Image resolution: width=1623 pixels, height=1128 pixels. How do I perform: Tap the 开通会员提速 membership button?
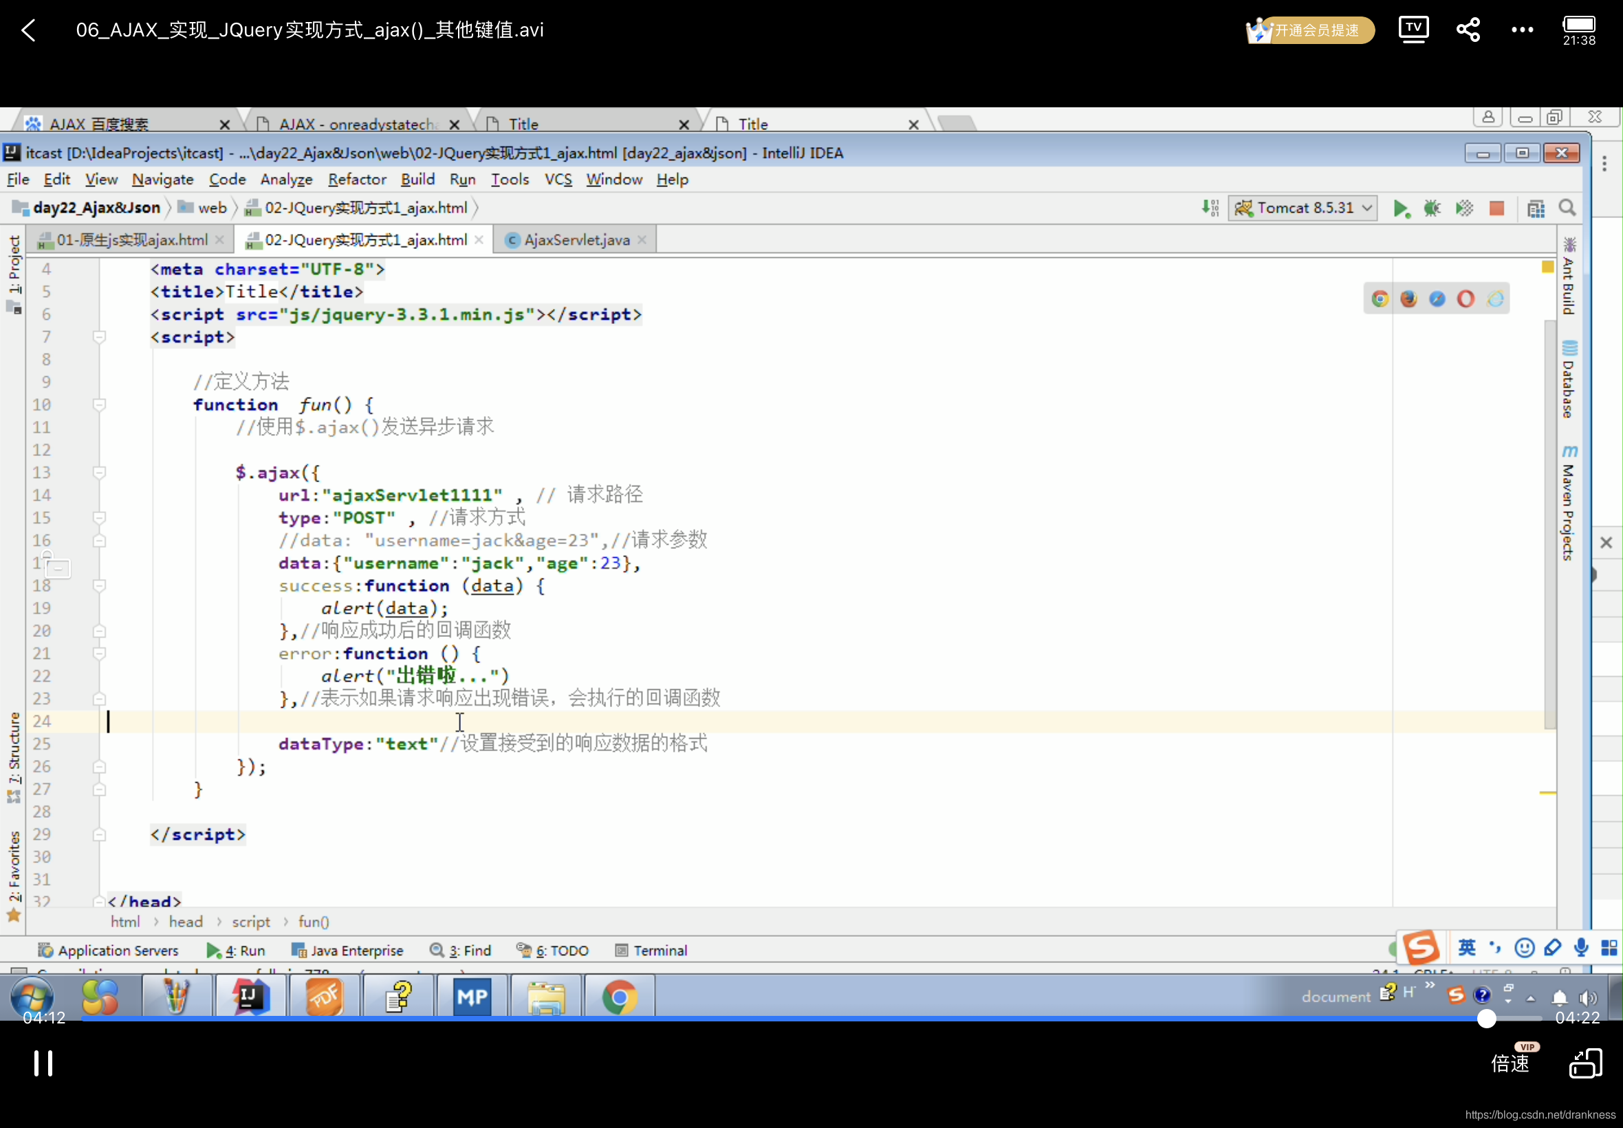pos(1310,30)
